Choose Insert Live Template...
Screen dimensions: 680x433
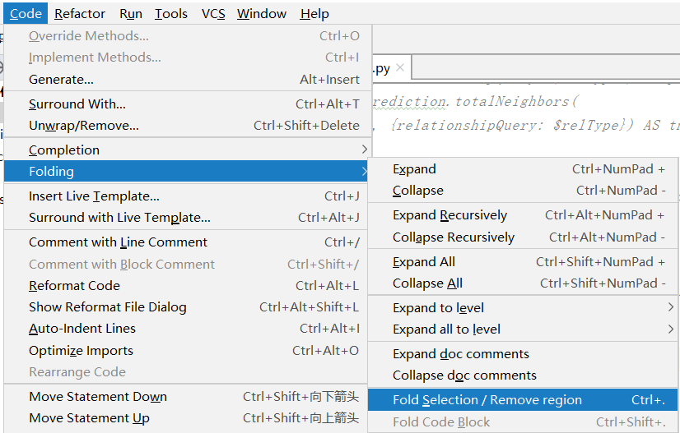185,196
